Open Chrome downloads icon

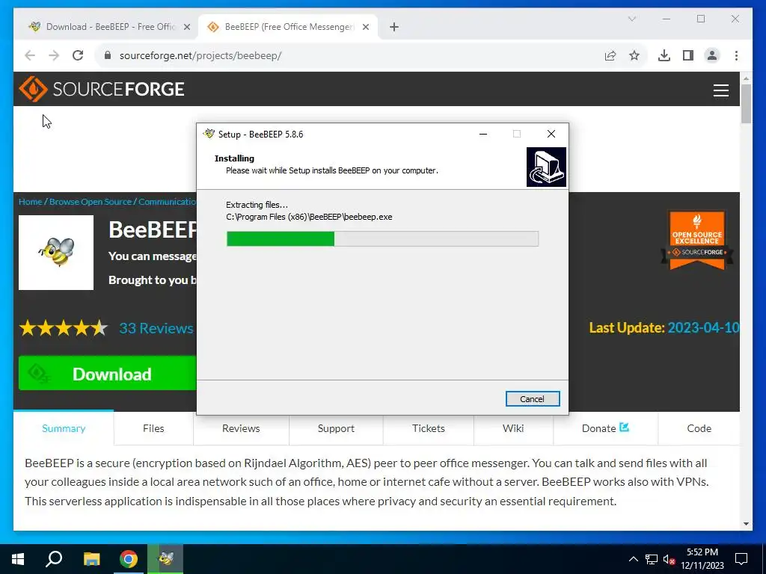(664, 55)
